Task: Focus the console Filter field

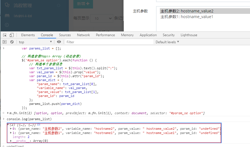Action: (x=109, y=42)
